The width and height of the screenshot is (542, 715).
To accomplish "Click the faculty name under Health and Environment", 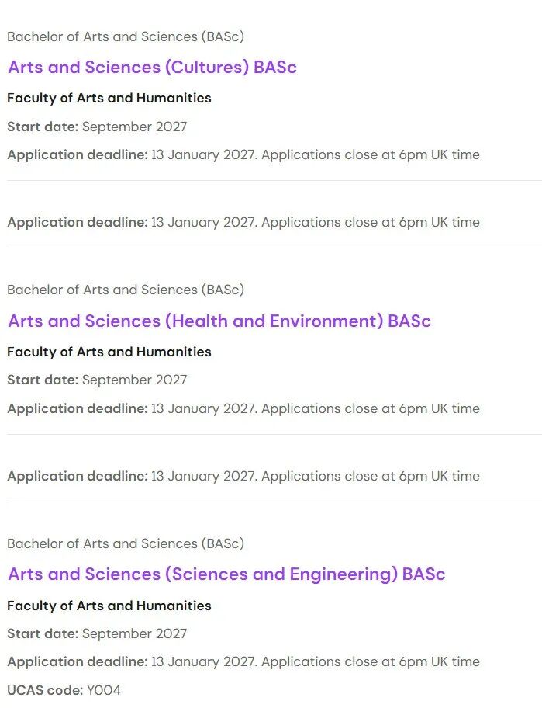I will point(109,352).
